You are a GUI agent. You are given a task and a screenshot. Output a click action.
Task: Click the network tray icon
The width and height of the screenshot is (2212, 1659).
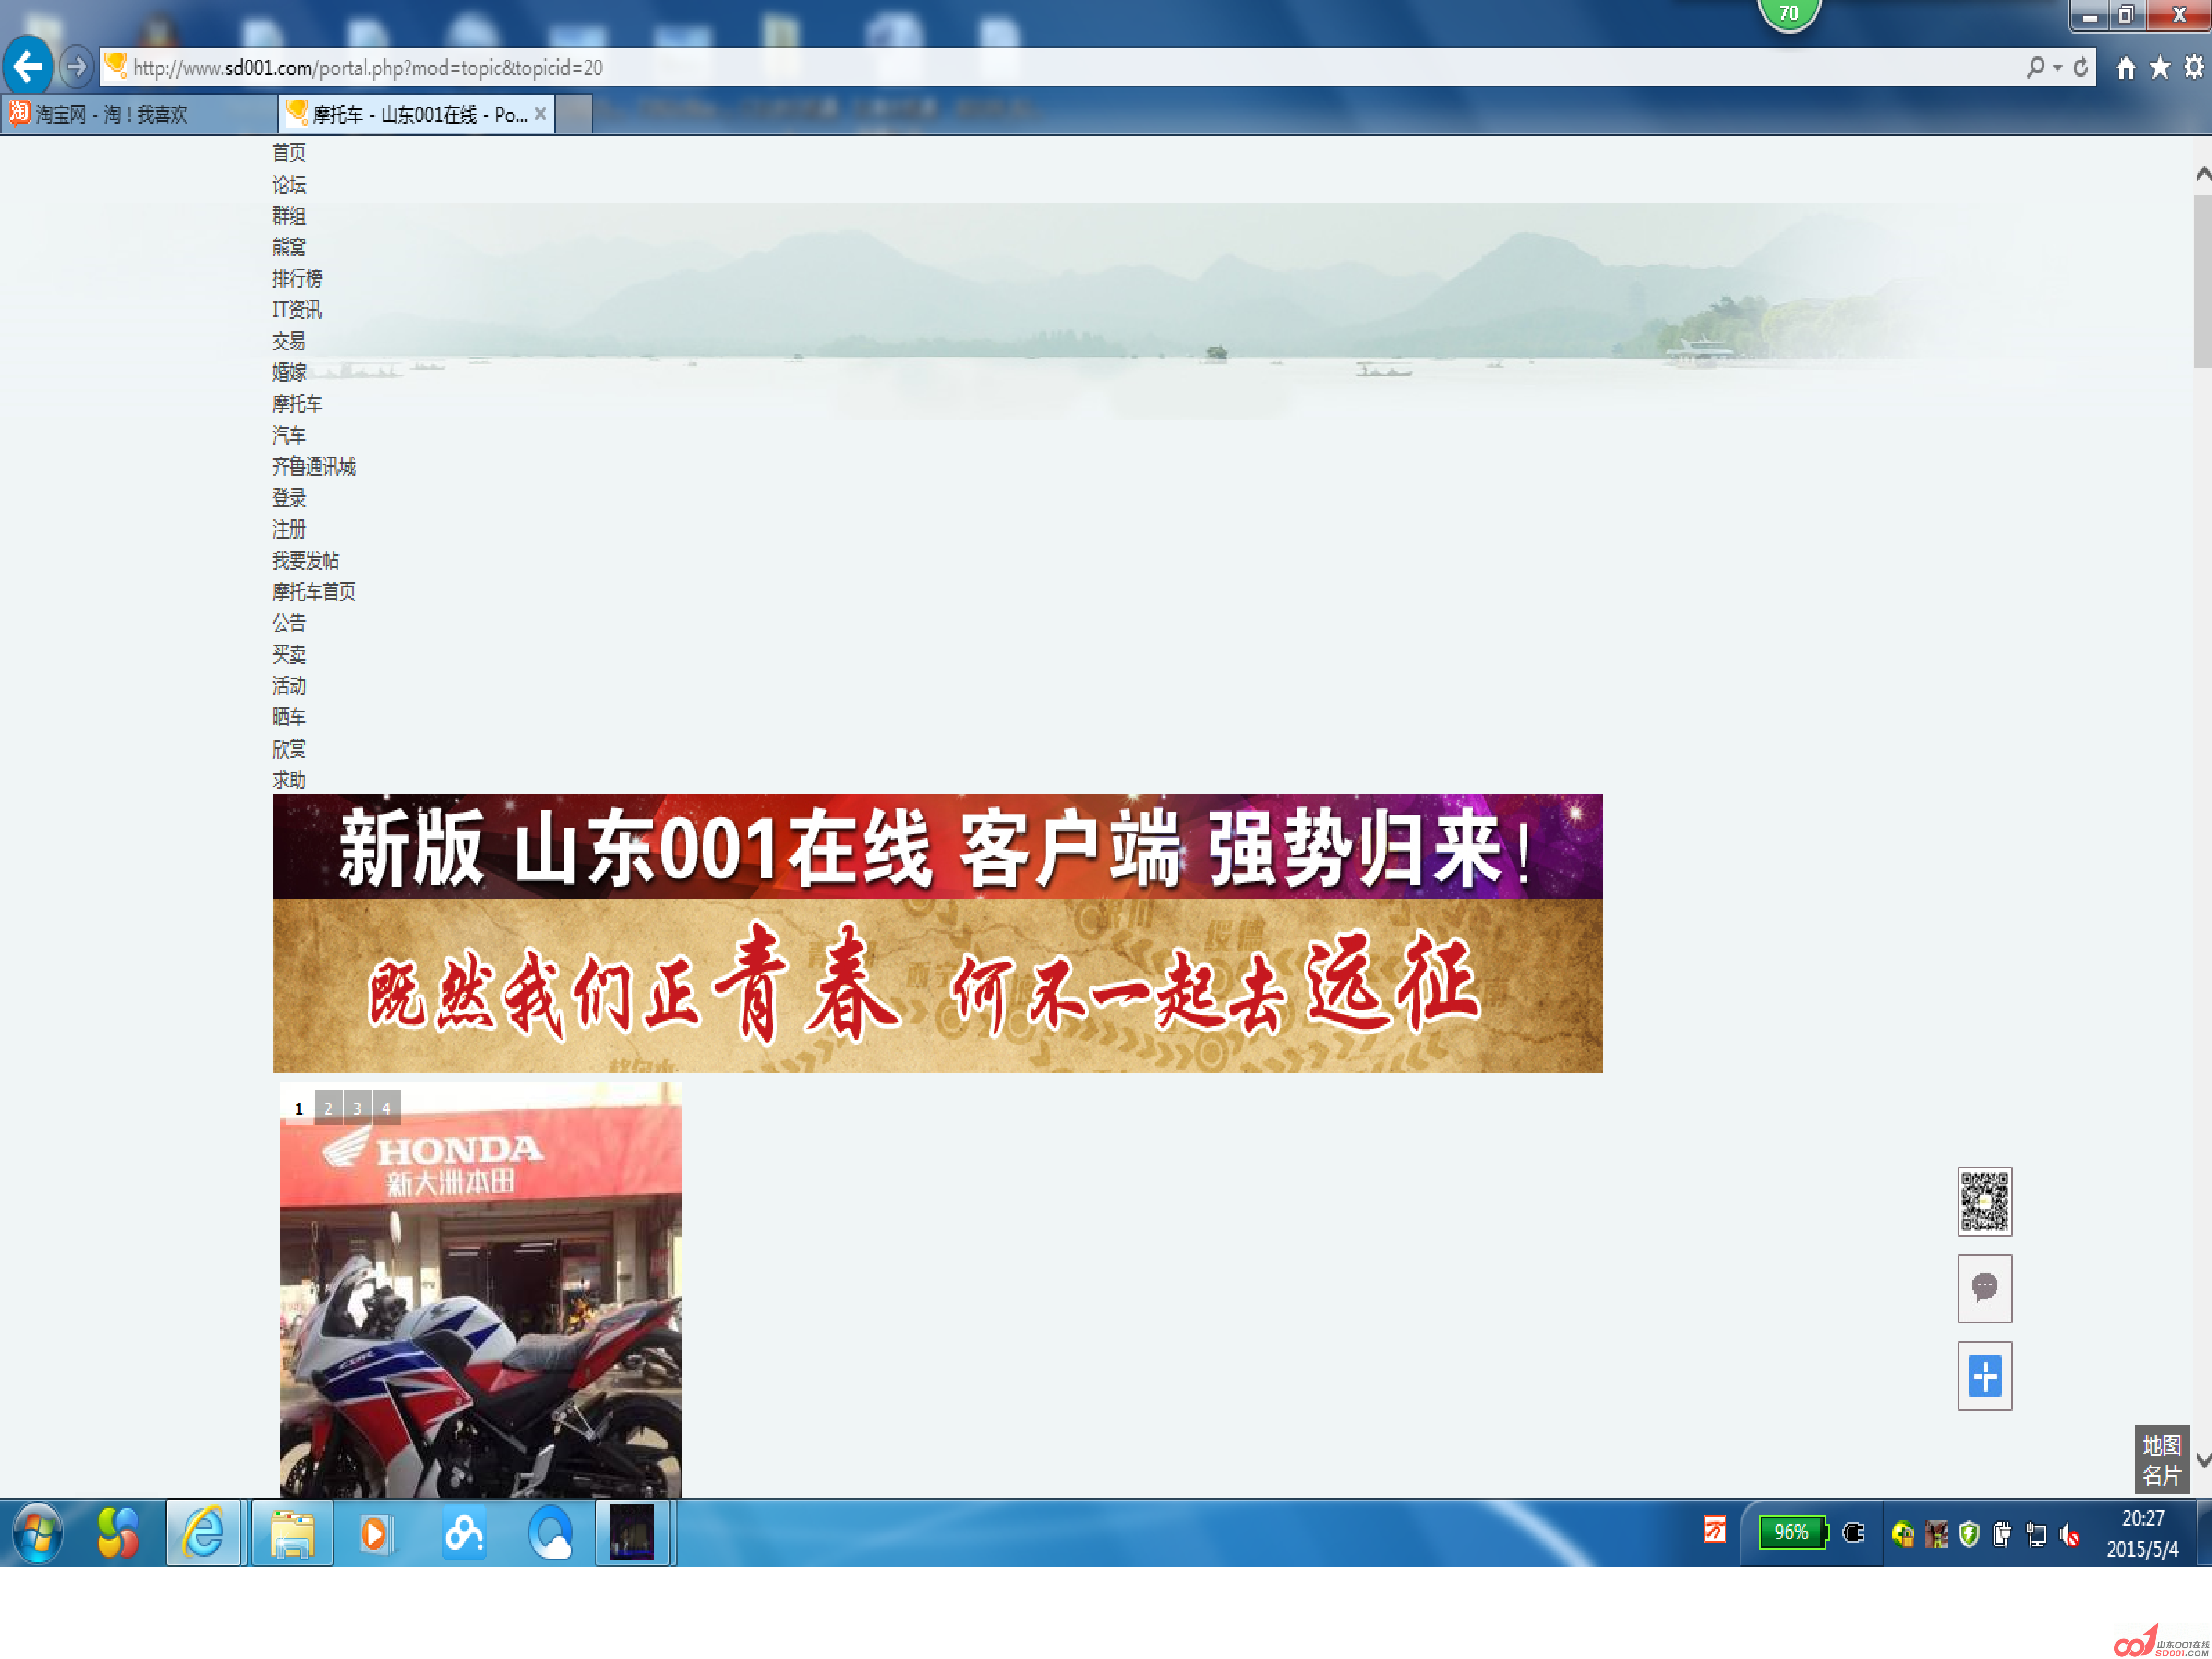[2036, 1534]
